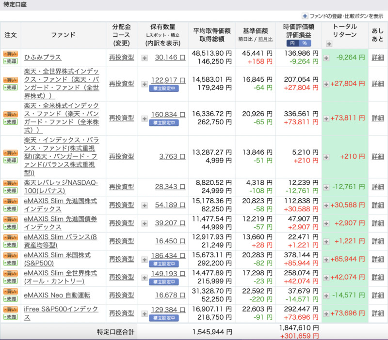Expand total return details for -12,761円 row
The width and height of the screenshot is (388, 340).
pos(326,187)
